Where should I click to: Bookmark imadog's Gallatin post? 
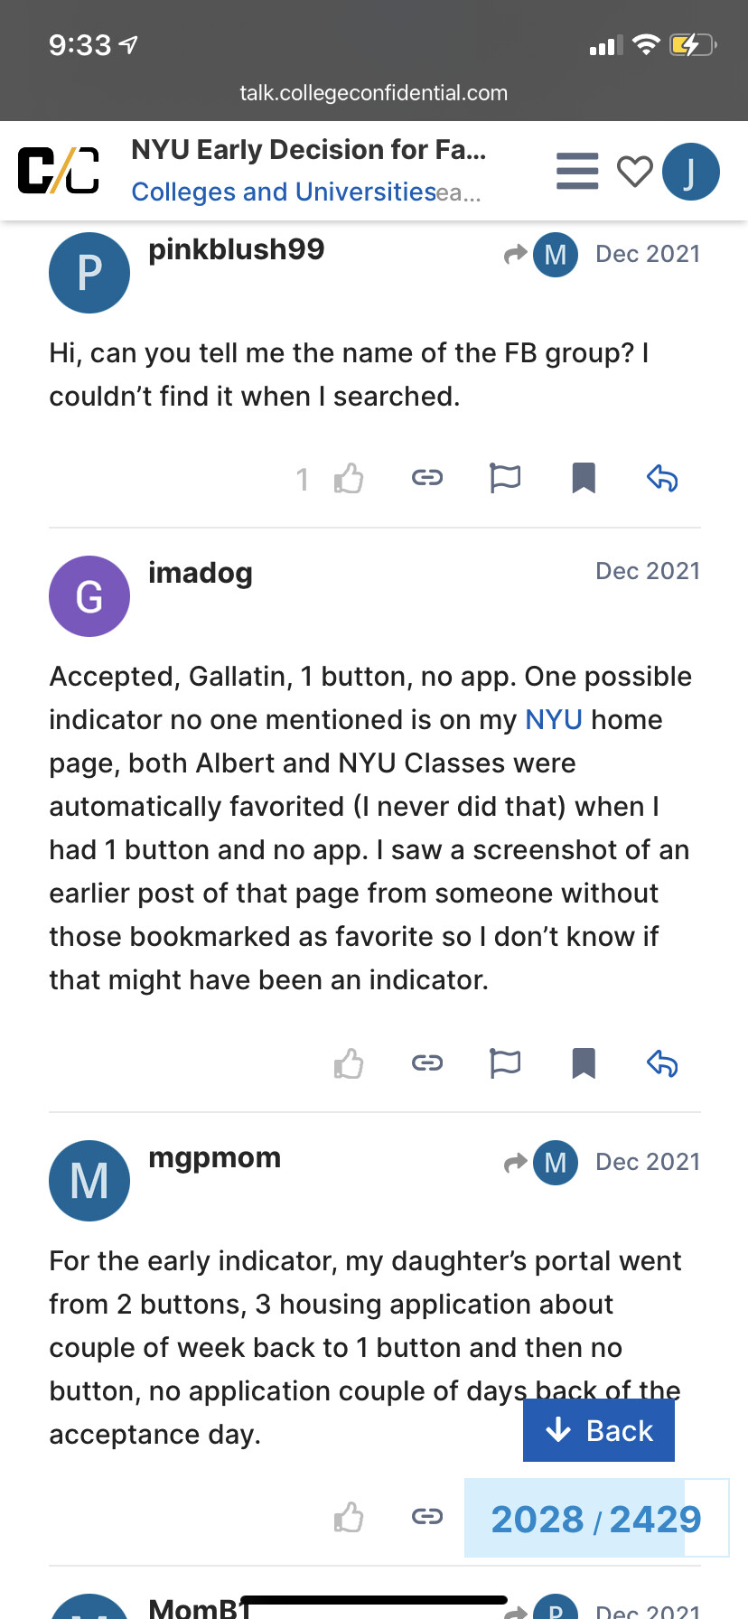coord(584,1062)
